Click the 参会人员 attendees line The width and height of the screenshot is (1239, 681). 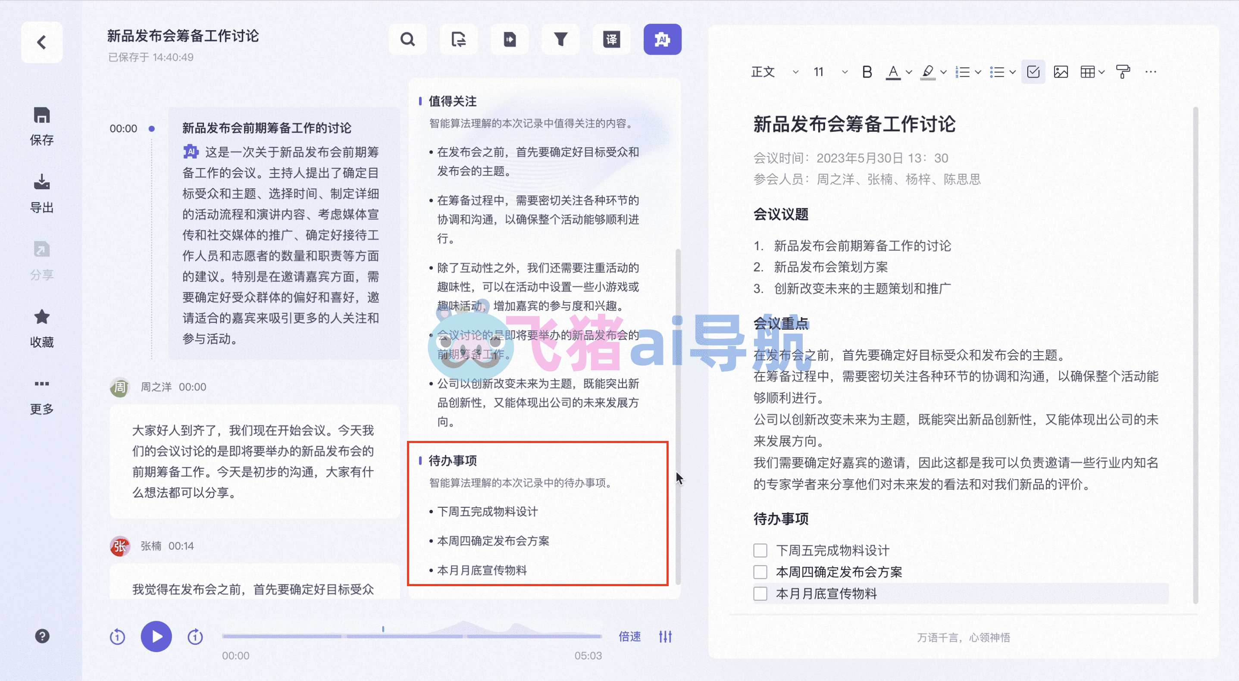click(867, 179)
